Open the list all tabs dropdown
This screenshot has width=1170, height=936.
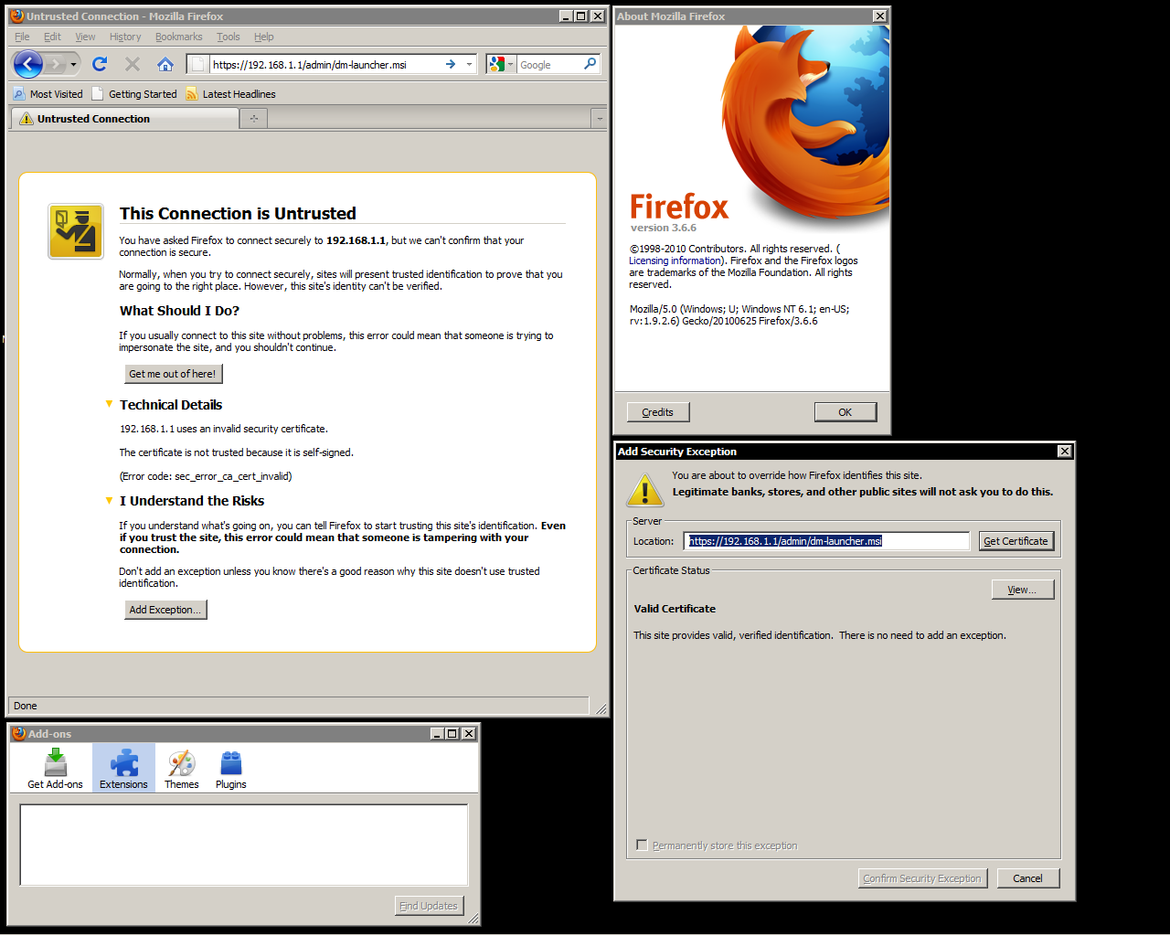pyautogui.click(x=599, y=119)
